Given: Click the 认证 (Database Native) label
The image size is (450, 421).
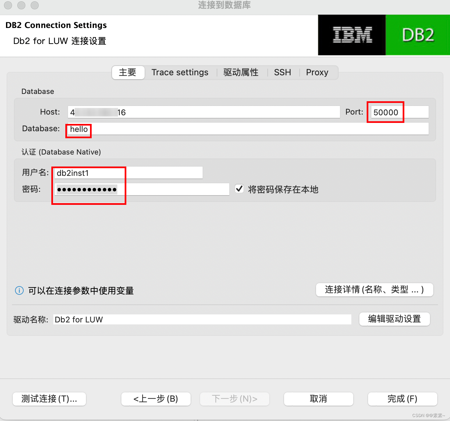Looking at the screenshot, I should pos(61,152).
